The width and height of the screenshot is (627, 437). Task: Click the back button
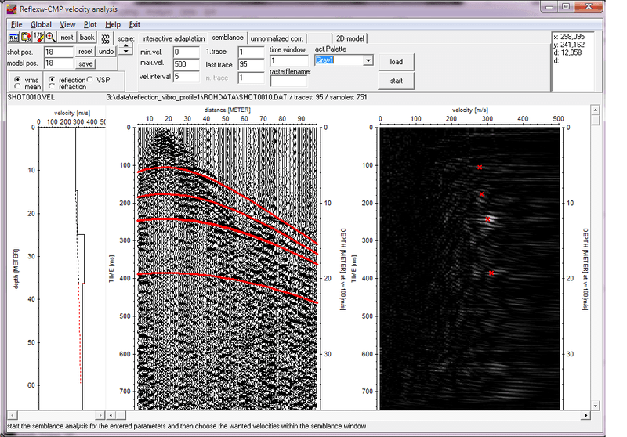tap(87, 38)
